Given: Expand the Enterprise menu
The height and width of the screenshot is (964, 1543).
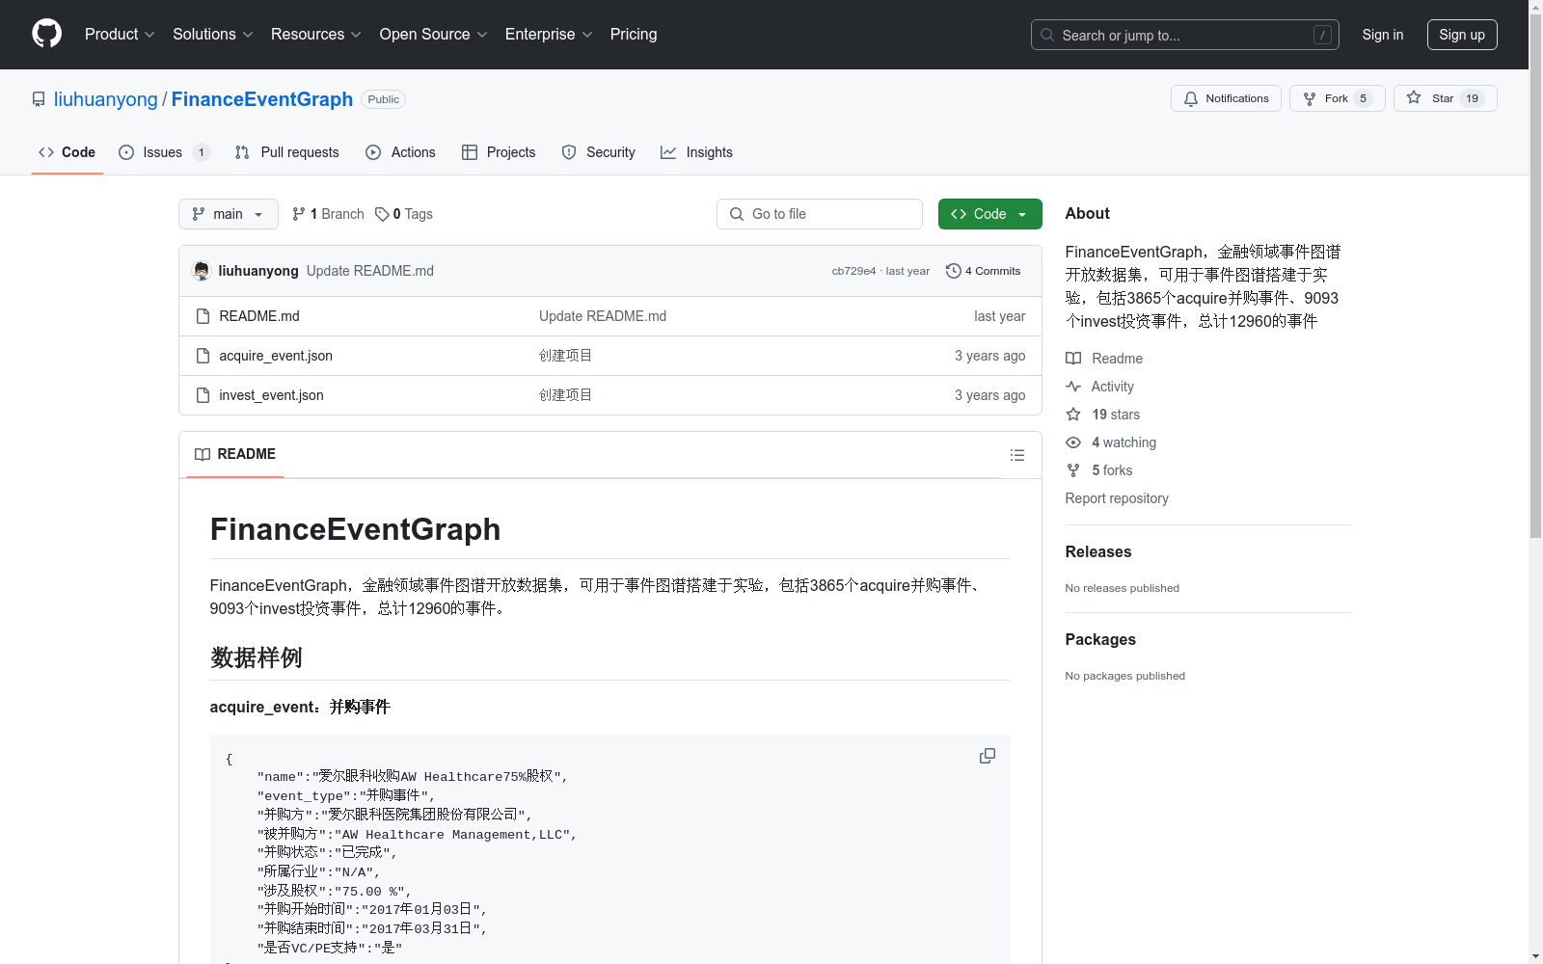Looking at the screenshot, I should pyautogui.click(x=549, y=34).
